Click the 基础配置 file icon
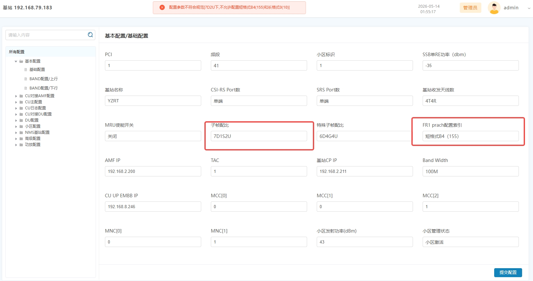 pyautogui.click(x=26, y=70)
